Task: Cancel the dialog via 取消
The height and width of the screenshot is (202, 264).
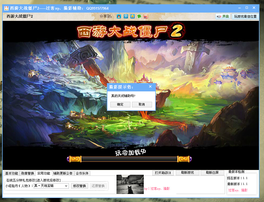Action: point(142,104)
